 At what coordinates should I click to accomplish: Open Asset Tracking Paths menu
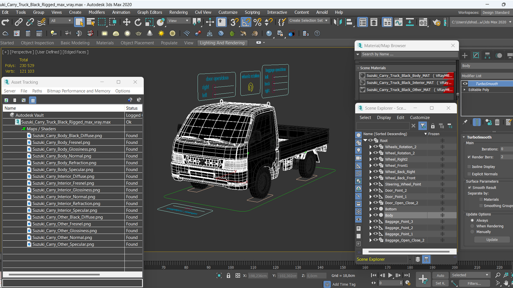[x=37, y=91]
